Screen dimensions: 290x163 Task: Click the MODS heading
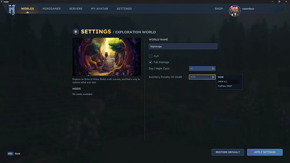tap(77, 89)
